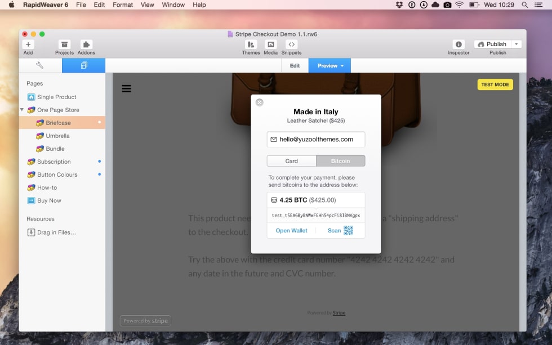552x345 pixels.
Task: Open the Addons puzzle icon
Action: [x=86, y=44]
